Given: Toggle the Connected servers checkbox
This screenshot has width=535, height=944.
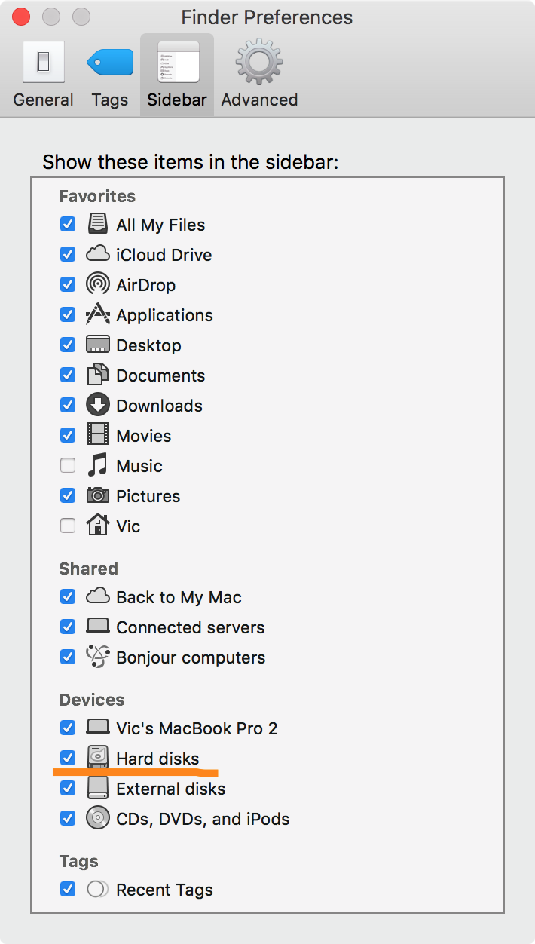Looking at the screenshot, I should tap(68, 627).
